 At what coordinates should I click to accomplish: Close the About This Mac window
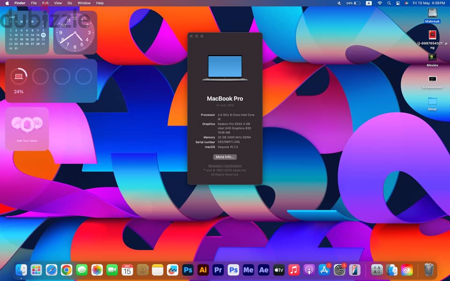191,36
